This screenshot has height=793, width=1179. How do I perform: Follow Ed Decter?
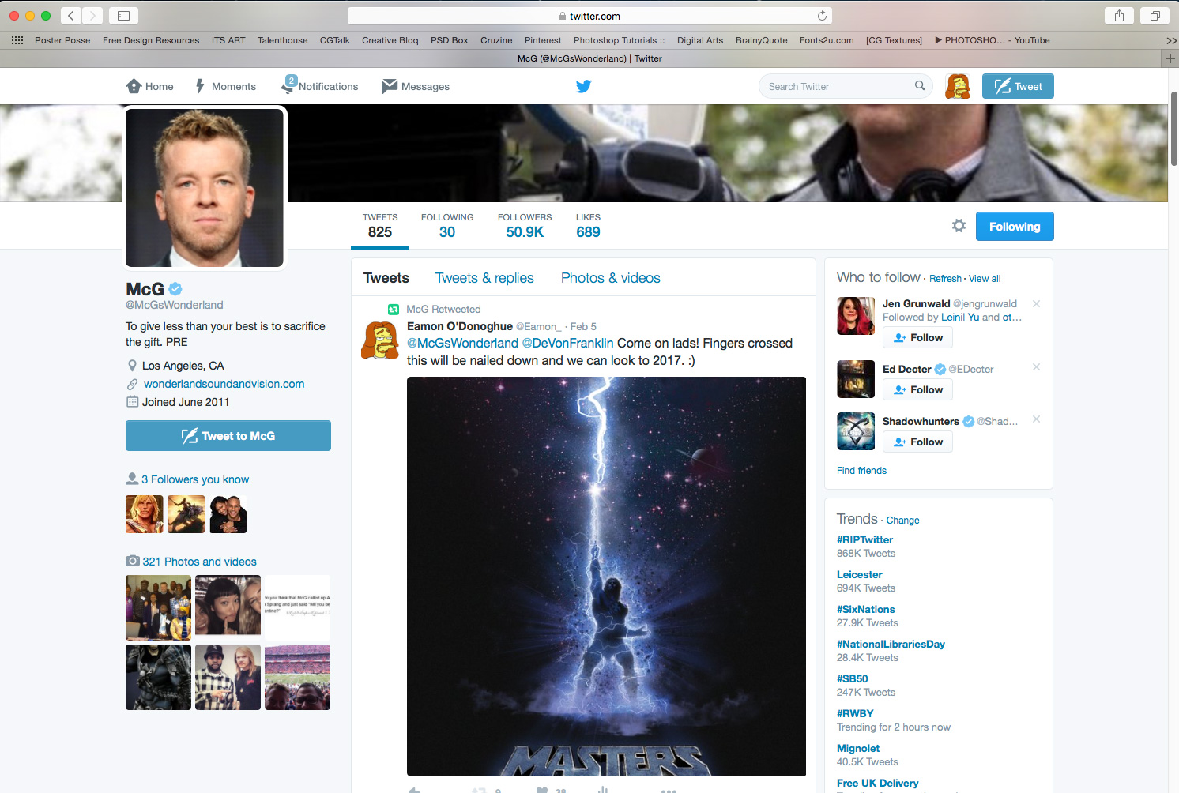tap(917, 389)
